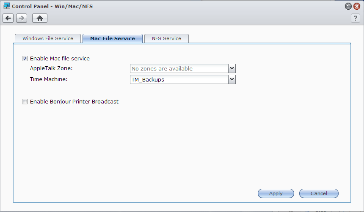Screen dimensions: 364x212
Task: Open the NFS Service tab
Action: point(166,38)
